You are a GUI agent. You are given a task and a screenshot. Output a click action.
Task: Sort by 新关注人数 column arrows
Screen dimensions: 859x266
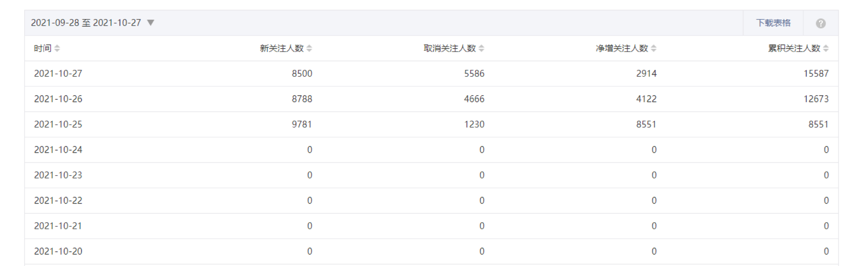[309, 48]
